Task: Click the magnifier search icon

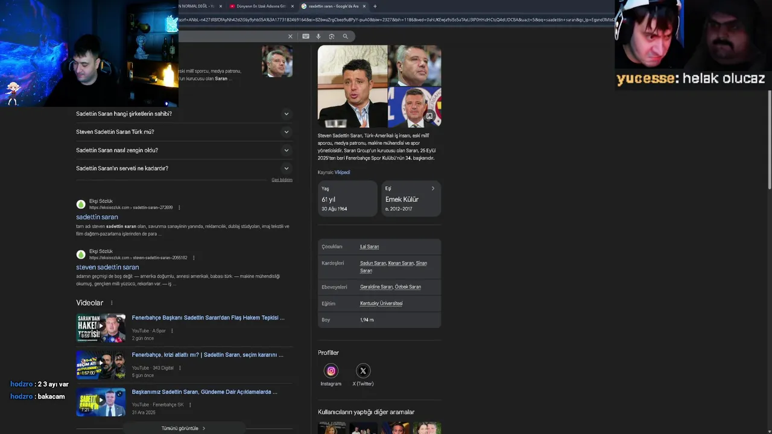Action: (346, 36)
